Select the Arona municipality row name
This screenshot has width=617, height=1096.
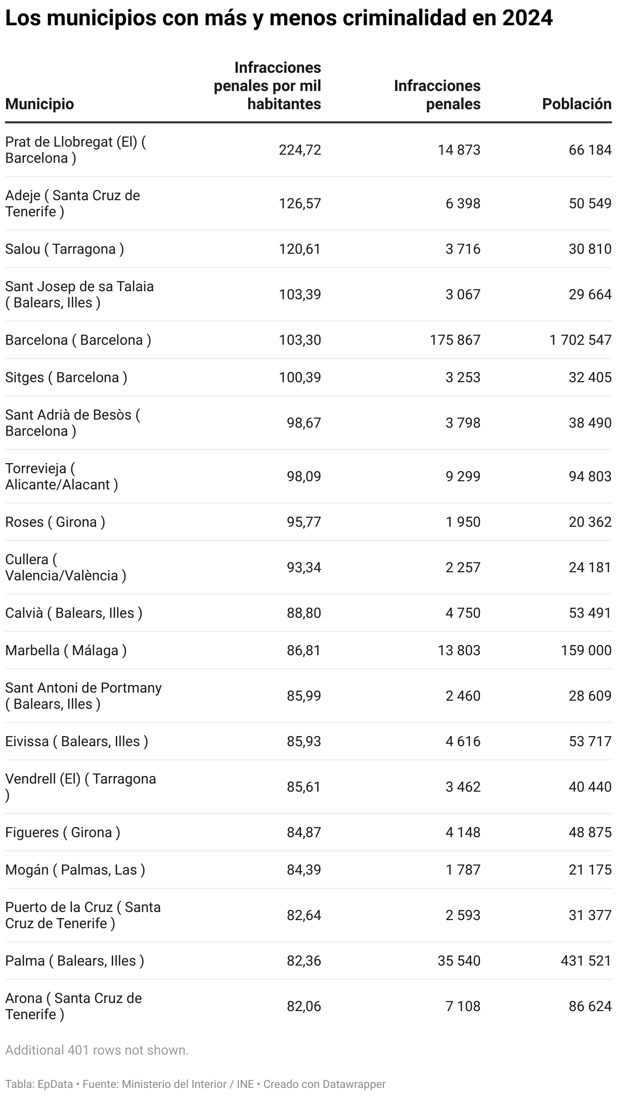pyautogui.click(x=73, y=1006)
